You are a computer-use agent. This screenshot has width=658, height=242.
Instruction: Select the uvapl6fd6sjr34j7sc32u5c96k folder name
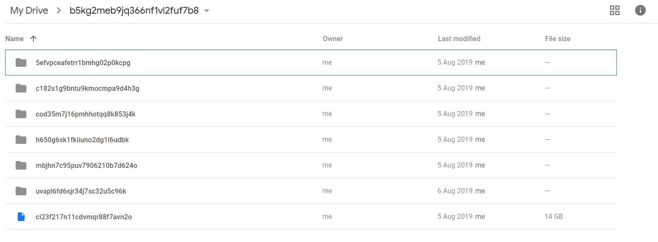click(x=81, y=191)
